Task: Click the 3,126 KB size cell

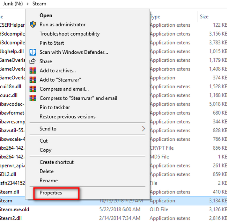Action: (x=218, y=209)
